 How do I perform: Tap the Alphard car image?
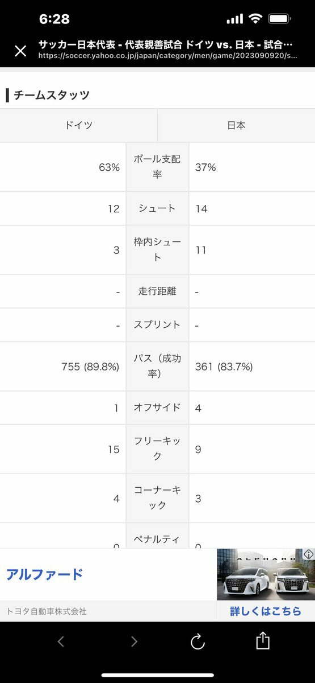point(266,574)
